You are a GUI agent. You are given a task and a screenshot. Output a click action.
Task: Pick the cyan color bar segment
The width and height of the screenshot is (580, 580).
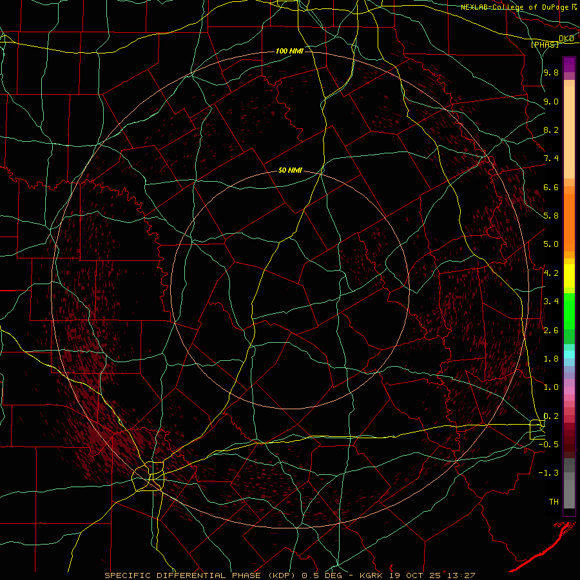[x=569, y=354]
